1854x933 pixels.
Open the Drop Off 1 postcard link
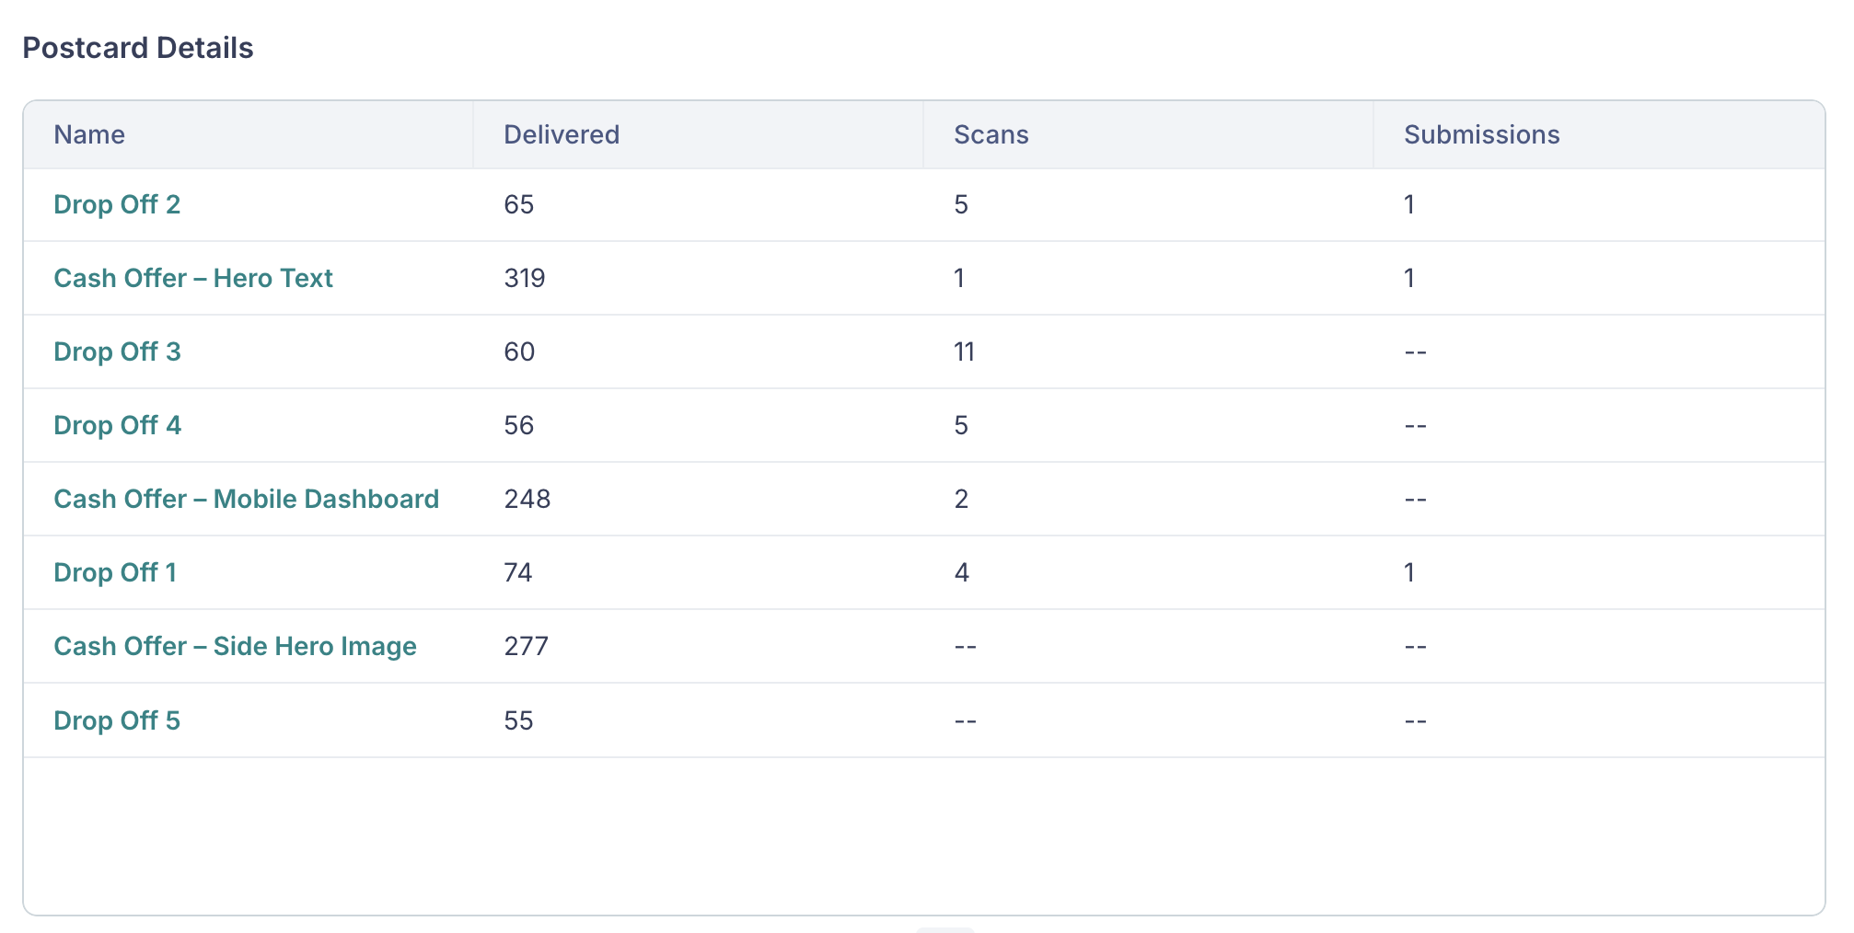pos(115,572)
